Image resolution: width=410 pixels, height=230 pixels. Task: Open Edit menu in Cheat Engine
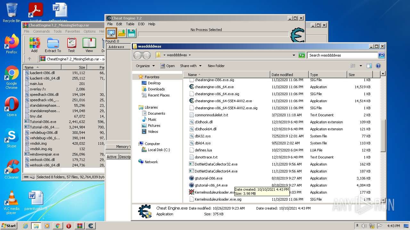click(x=119, y=24)
